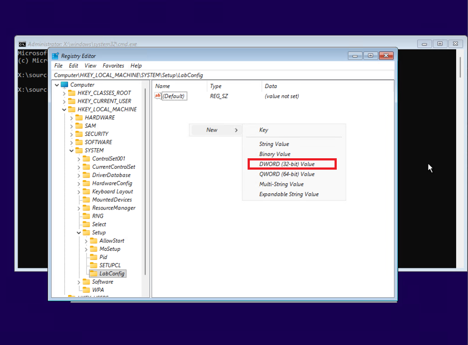Select the Computer icon at the tree root
Screen dimensions: 468x345
64,84
